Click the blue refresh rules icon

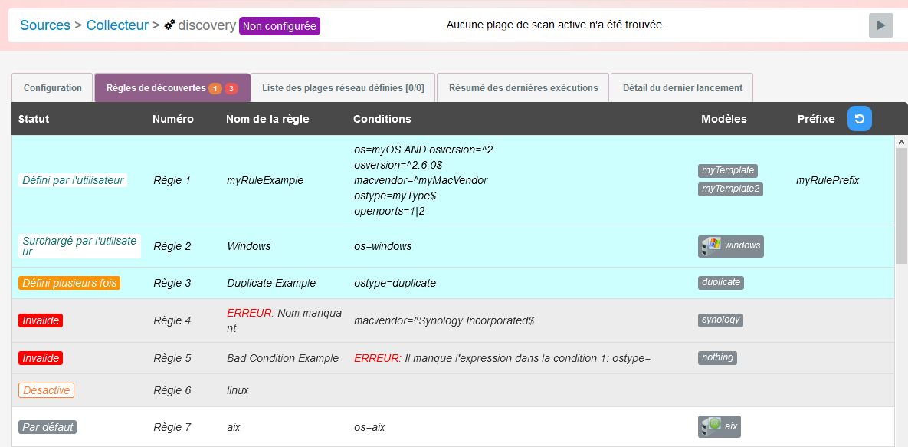tap(859, 119)
